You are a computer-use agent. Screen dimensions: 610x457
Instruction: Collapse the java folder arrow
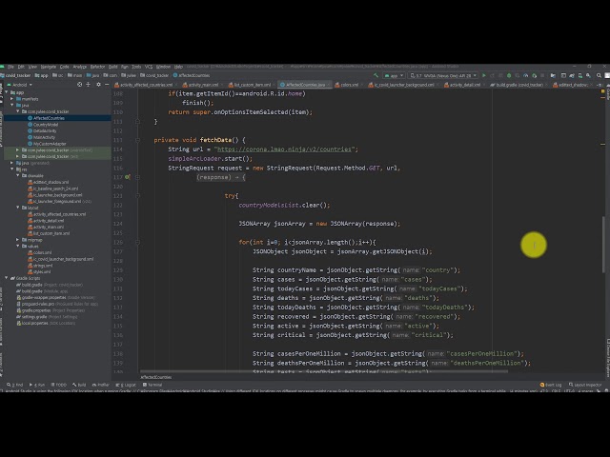12,106
